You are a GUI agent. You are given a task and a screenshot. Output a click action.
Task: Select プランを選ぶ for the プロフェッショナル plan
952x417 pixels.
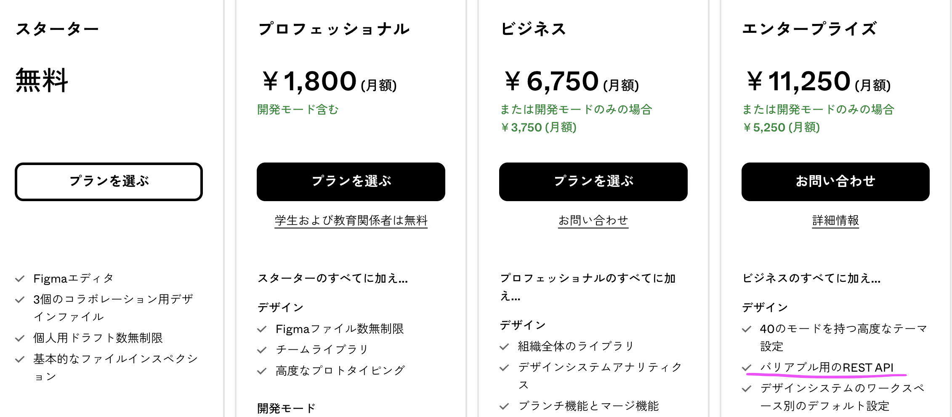point(351,181)
